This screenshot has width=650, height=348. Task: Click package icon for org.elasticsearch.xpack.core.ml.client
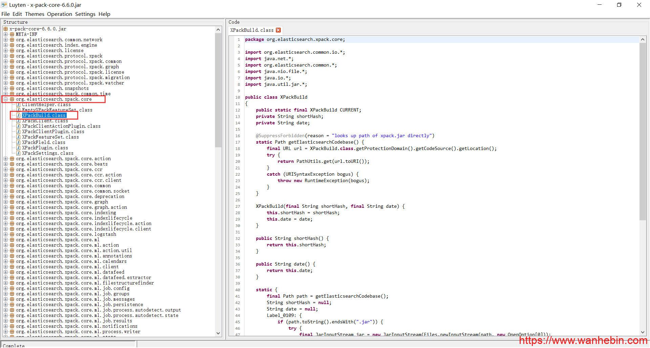(x=12, y=267)
